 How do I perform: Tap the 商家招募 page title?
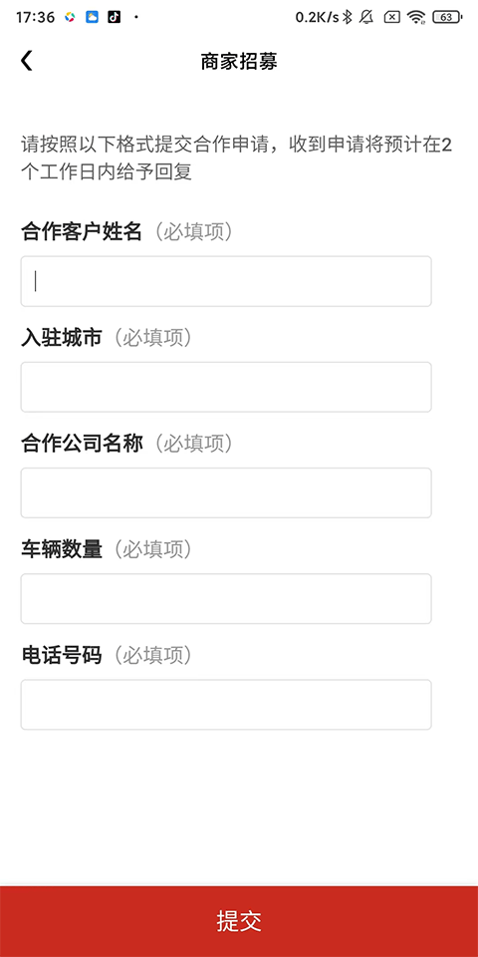[x=239, y=61]
